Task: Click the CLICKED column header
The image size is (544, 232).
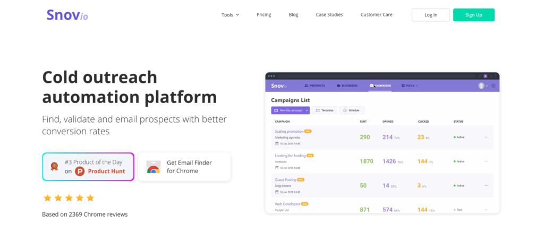Action: coord(423,122)
